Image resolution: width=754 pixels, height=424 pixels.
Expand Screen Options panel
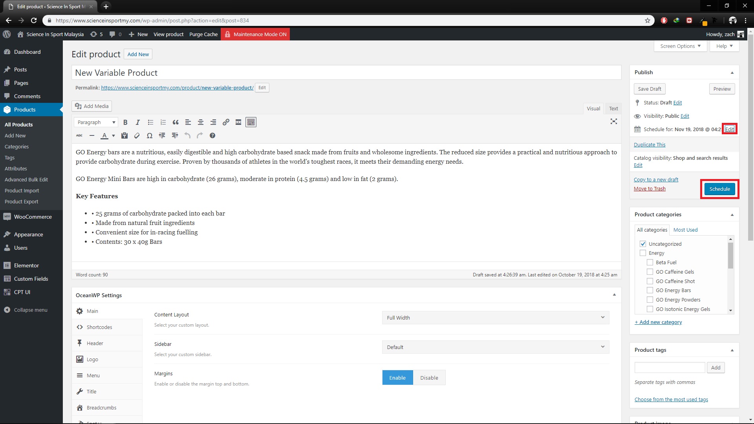tap(680, 46)
